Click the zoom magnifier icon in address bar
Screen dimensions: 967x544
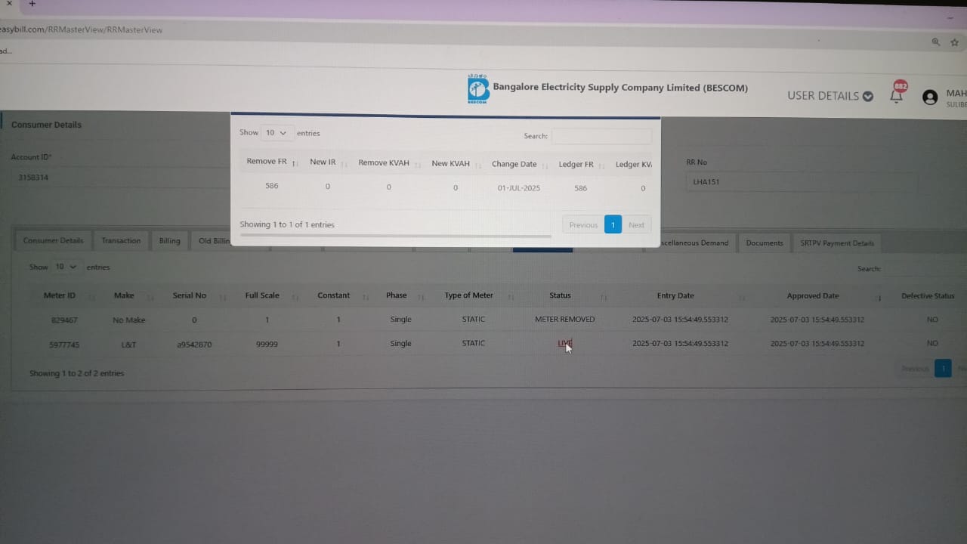(x=936, y=42)
